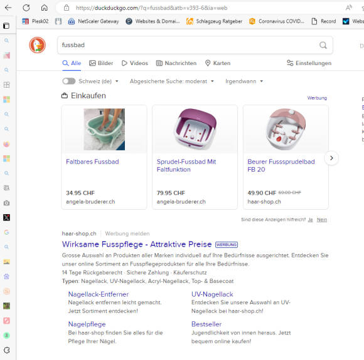Switch to the Karten tab
This screenshot has height=360, width=364.
pos(218,63)
